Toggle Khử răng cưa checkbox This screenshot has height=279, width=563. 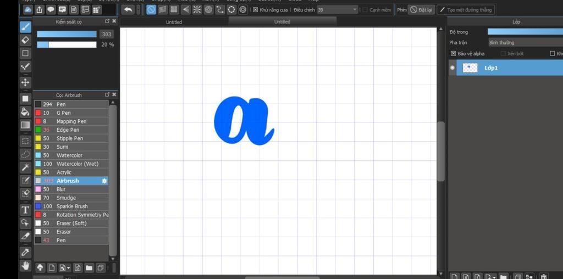[255, 10]
